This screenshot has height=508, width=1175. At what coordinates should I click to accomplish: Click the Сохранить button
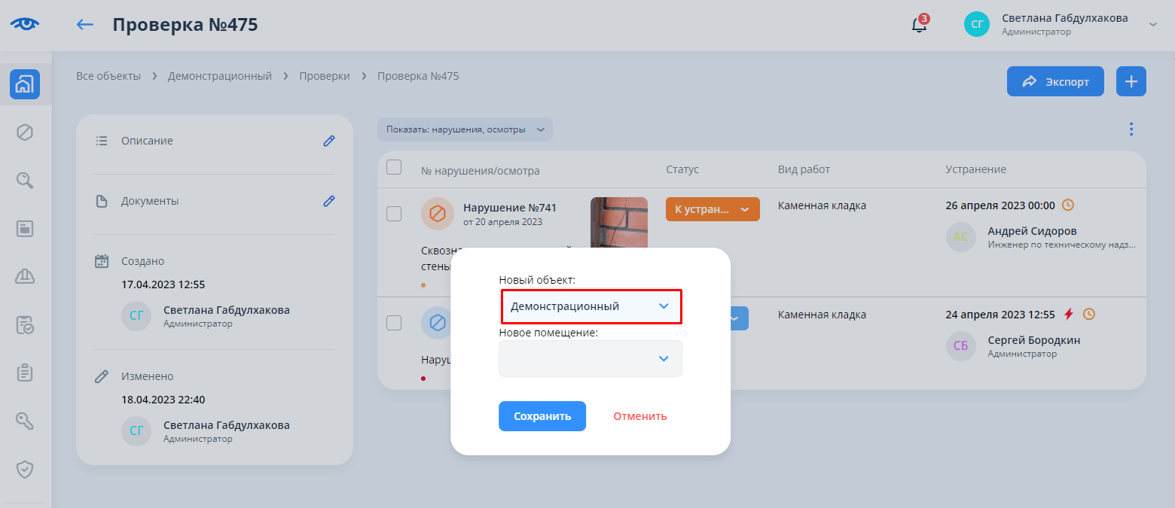(542, 416)
